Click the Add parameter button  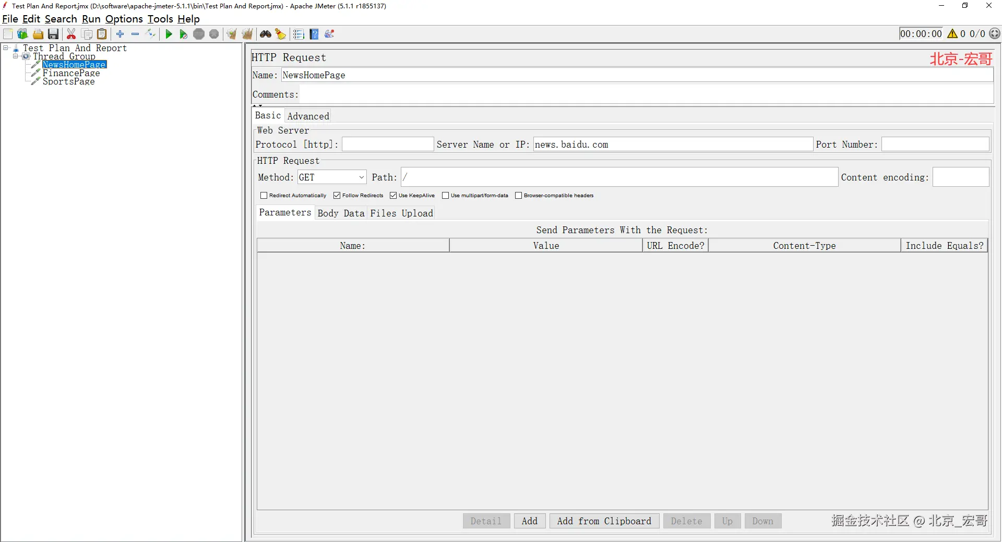click(529, 521)
